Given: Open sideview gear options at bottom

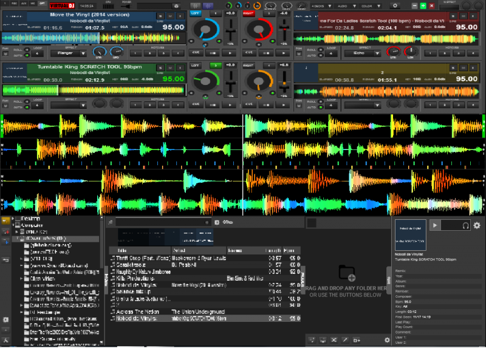Looking at the screenshot, I should [387, 340].
